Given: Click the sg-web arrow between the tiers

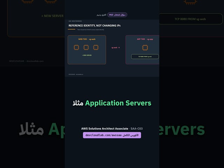Looking at the screenshot, I should click(115, 48).
